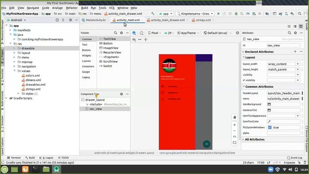Pick itemBackground resource picker
This screenshot has width=309, height=174.
269,104
